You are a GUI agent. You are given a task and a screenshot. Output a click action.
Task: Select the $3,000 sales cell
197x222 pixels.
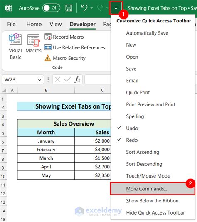point(93,150)
